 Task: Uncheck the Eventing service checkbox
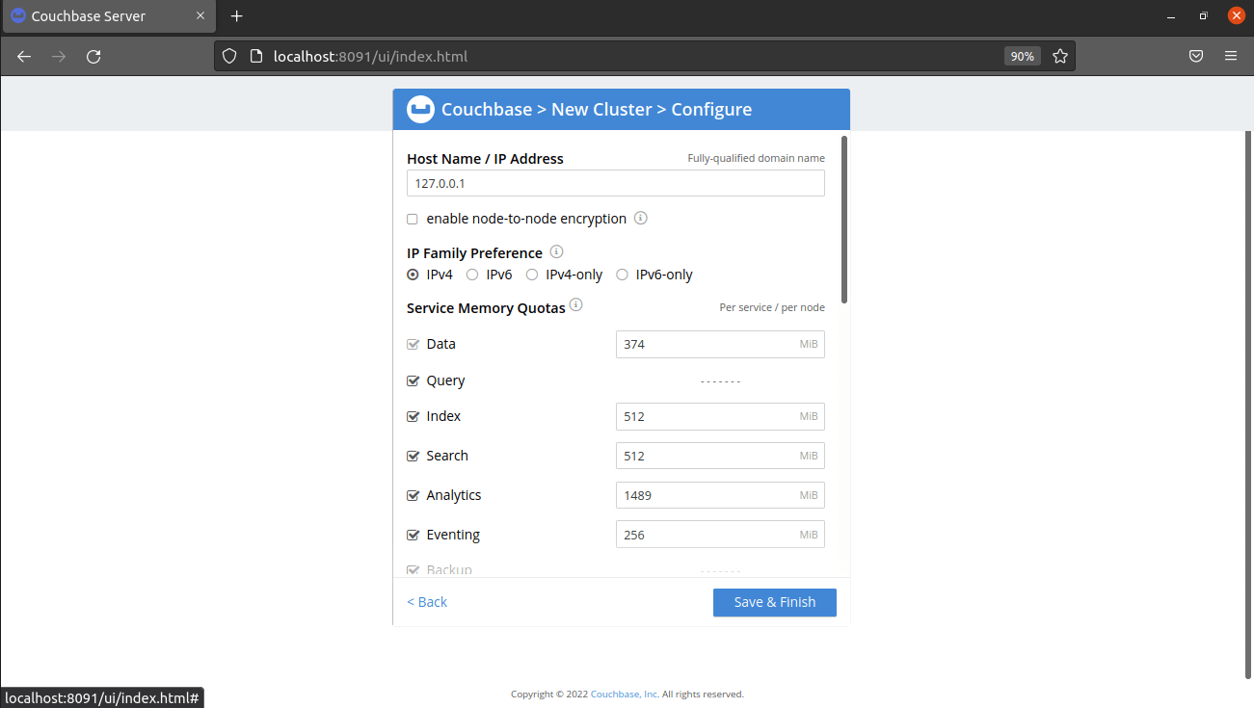pos(413,535)
